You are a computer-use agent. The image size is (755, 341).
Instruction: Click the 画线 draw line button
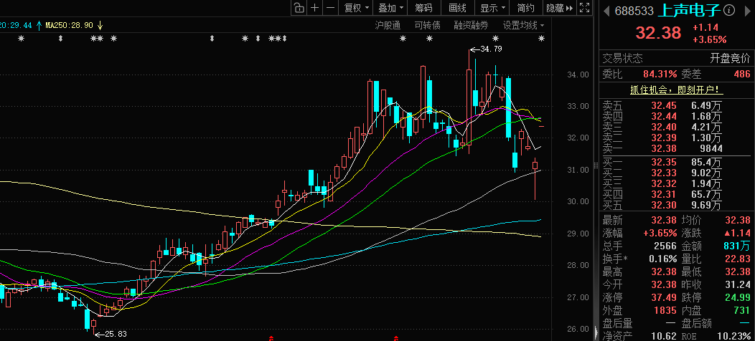pos(457,8)
